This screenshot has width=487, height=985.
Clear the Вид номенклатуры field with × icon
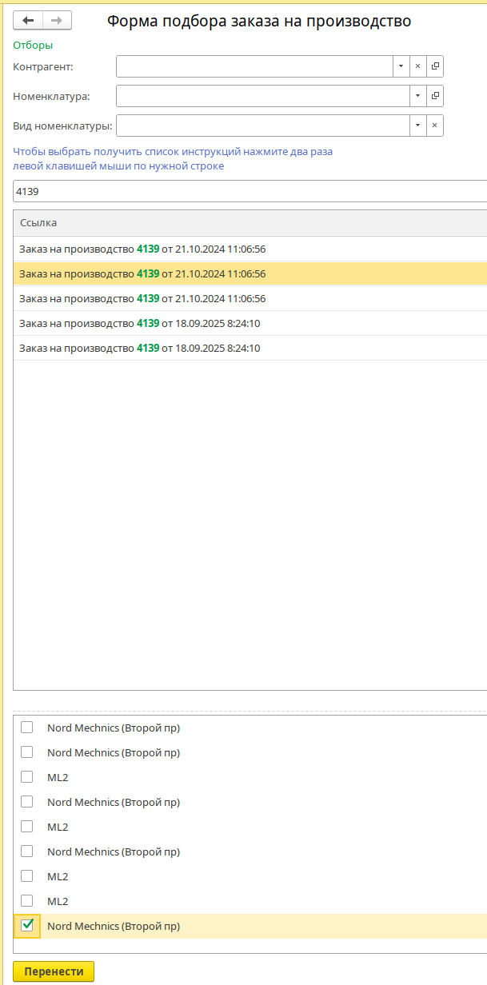pyautogui.click(x=435, y=126)
